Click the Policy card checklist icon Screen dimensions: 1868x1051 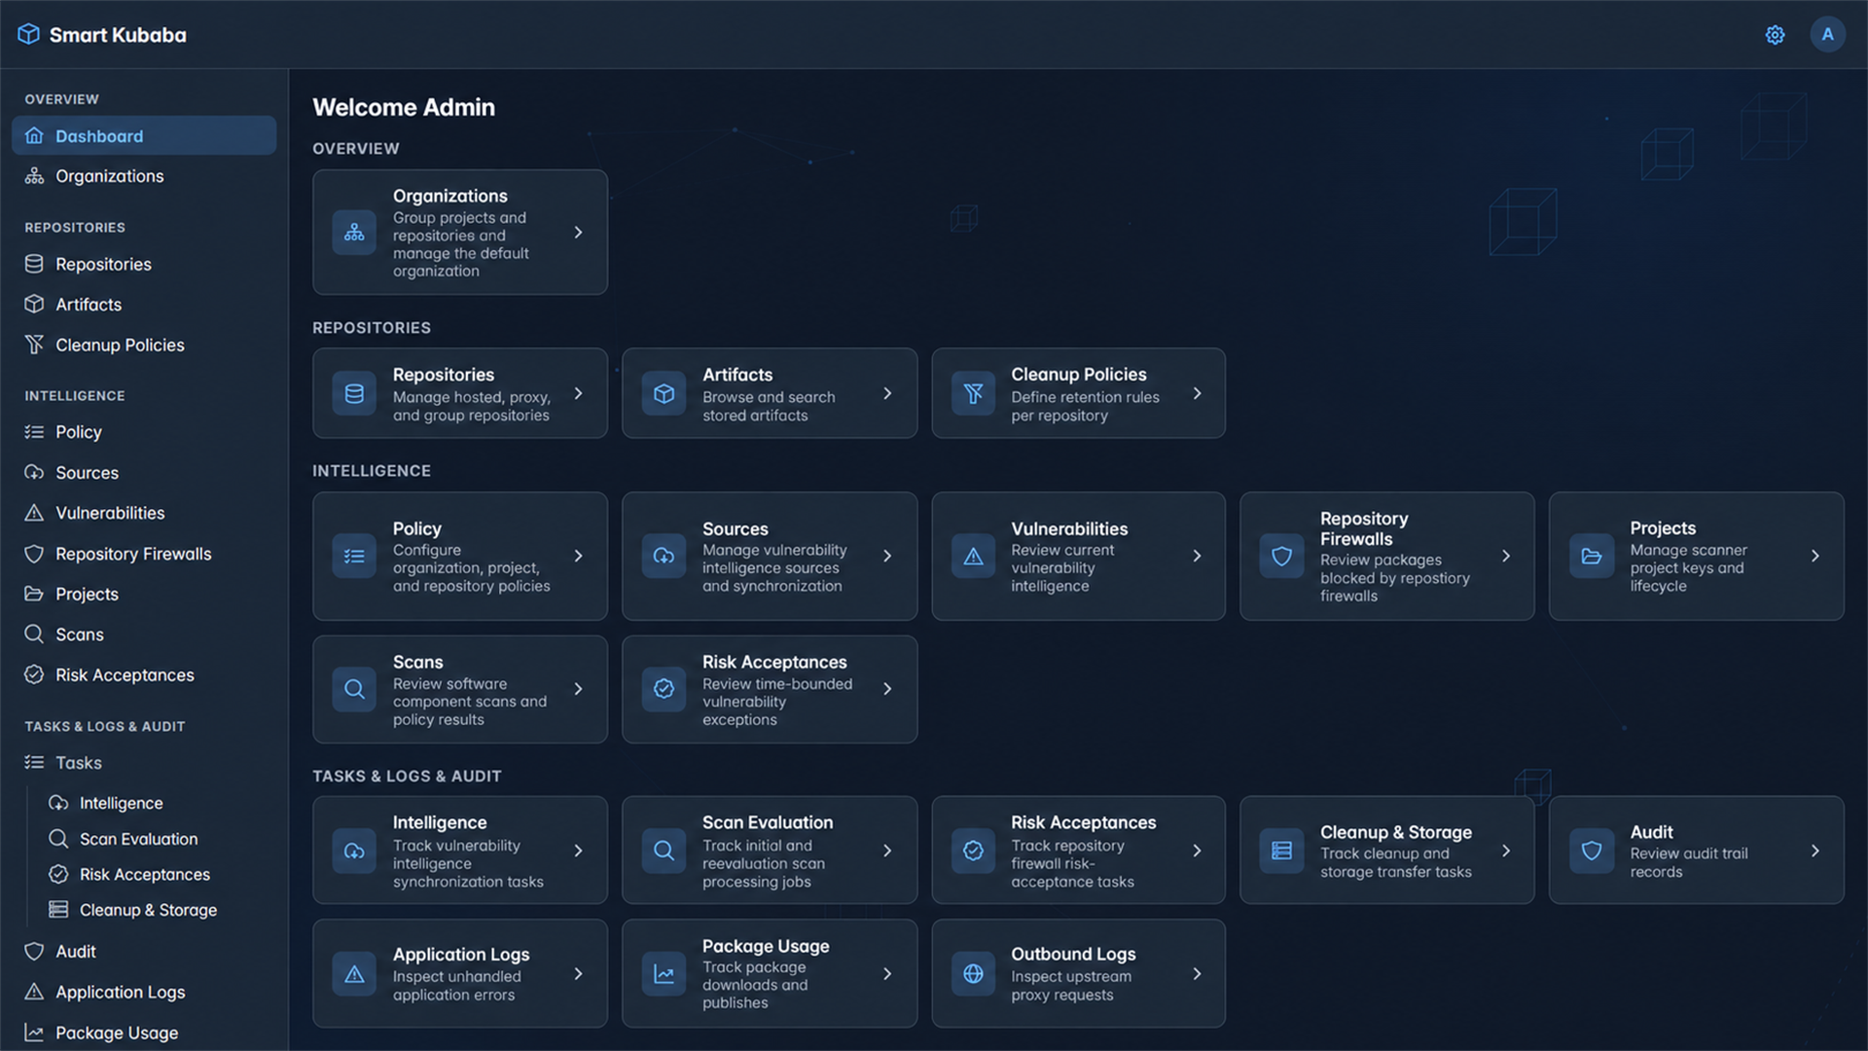[x=354, y=557]
